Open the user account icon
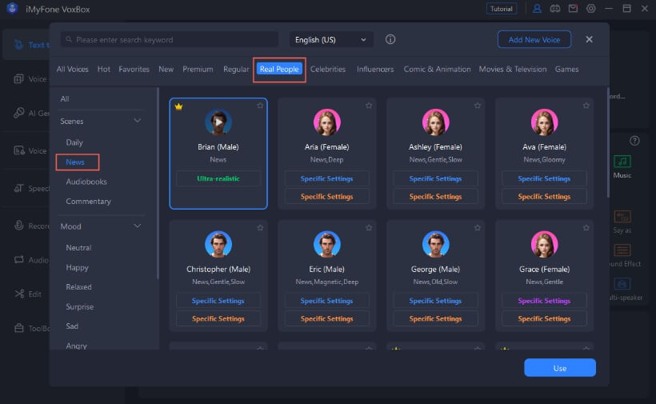 (x=537, y=8)
